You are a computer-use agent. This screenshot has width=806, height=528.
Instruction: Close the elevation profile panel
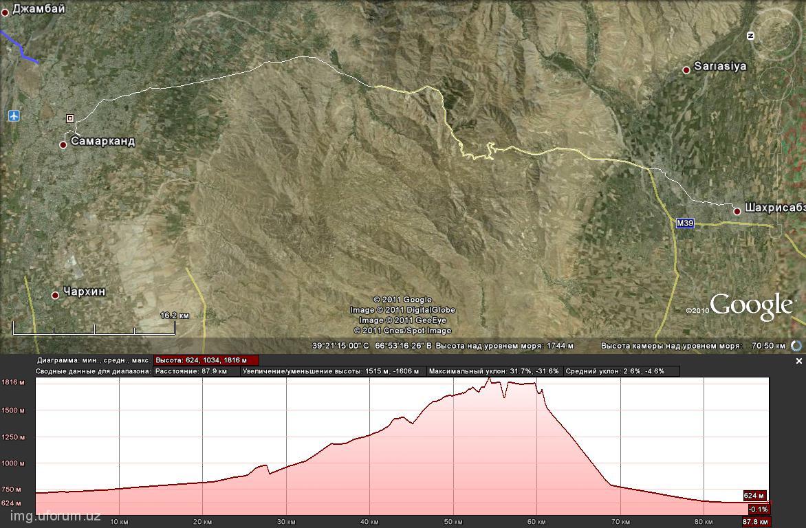click(798, 361)
